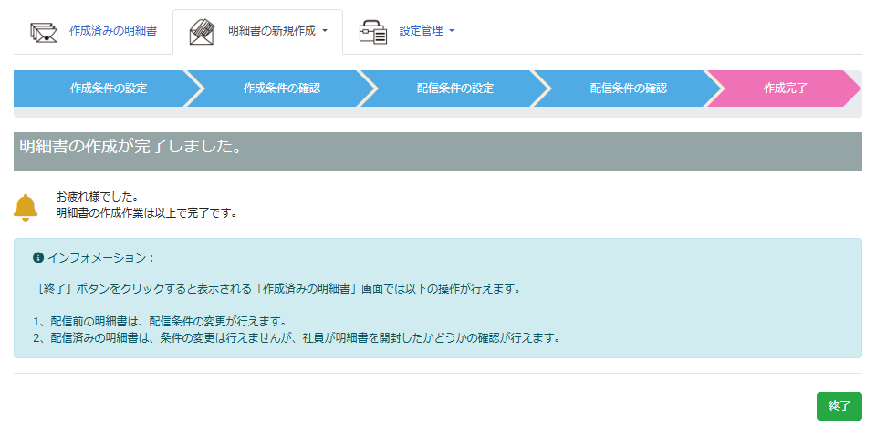Click the stacked envelopes icon for 作成済みの明細書
The image size is (876, 434).
(x=44, y=32)
